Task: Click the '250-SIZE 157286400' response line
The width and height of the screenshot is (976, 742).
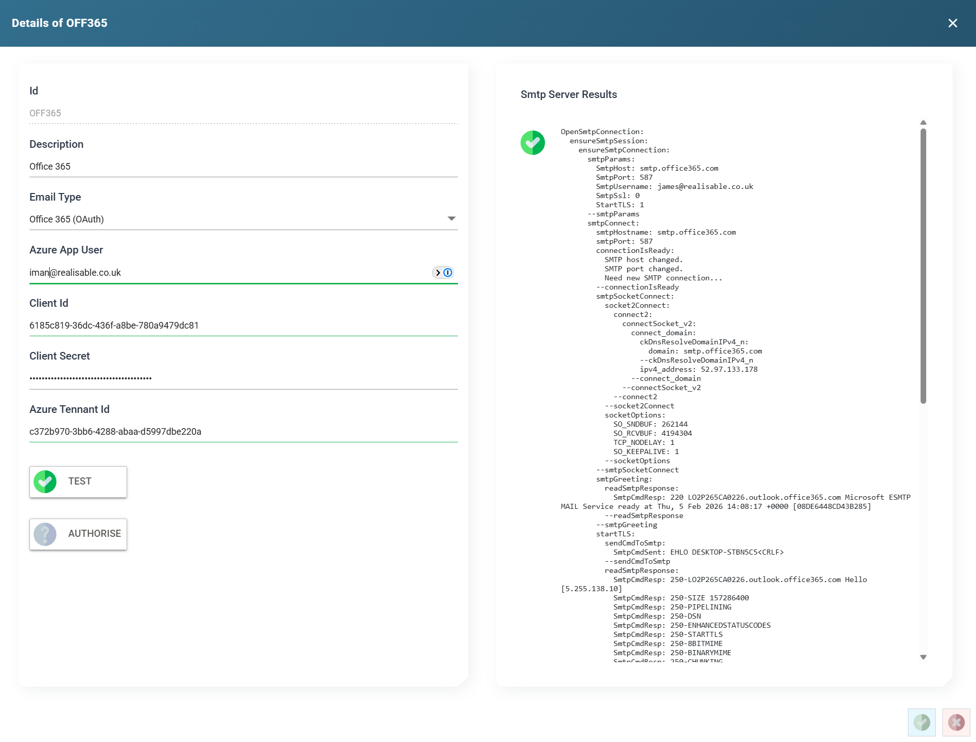Action: click(681, 598)
